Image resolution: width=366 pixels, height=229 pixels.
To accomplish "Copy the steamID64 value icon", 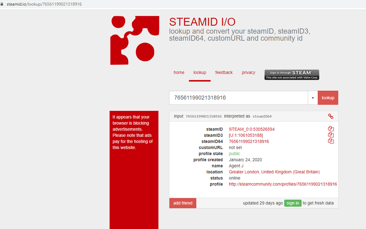I will tap(331, 141).
